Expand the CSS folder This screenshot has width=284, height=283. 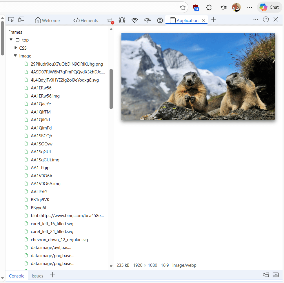[x=16, y=48]
